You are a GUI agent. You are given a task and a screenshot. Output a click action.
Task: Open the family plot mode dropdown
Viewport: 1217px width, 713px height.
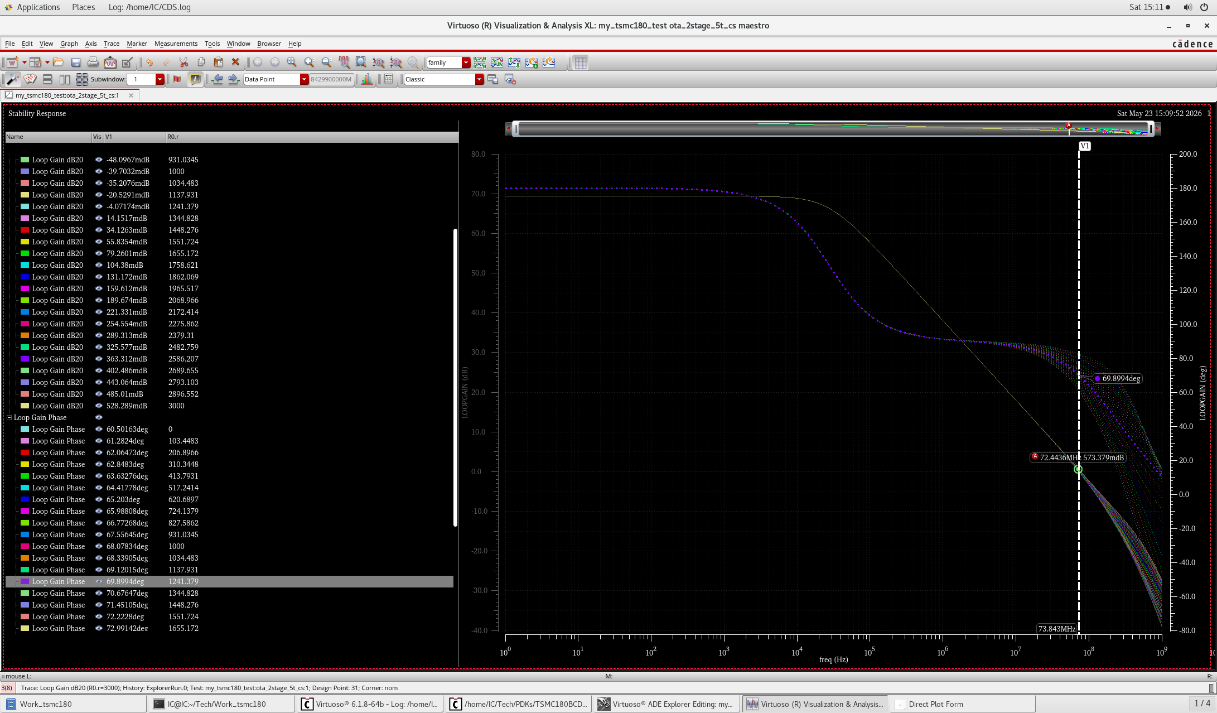tap(466, 62)
